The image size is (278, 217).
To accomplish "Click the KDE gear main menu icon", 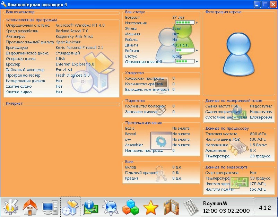I will pos(10,207).
